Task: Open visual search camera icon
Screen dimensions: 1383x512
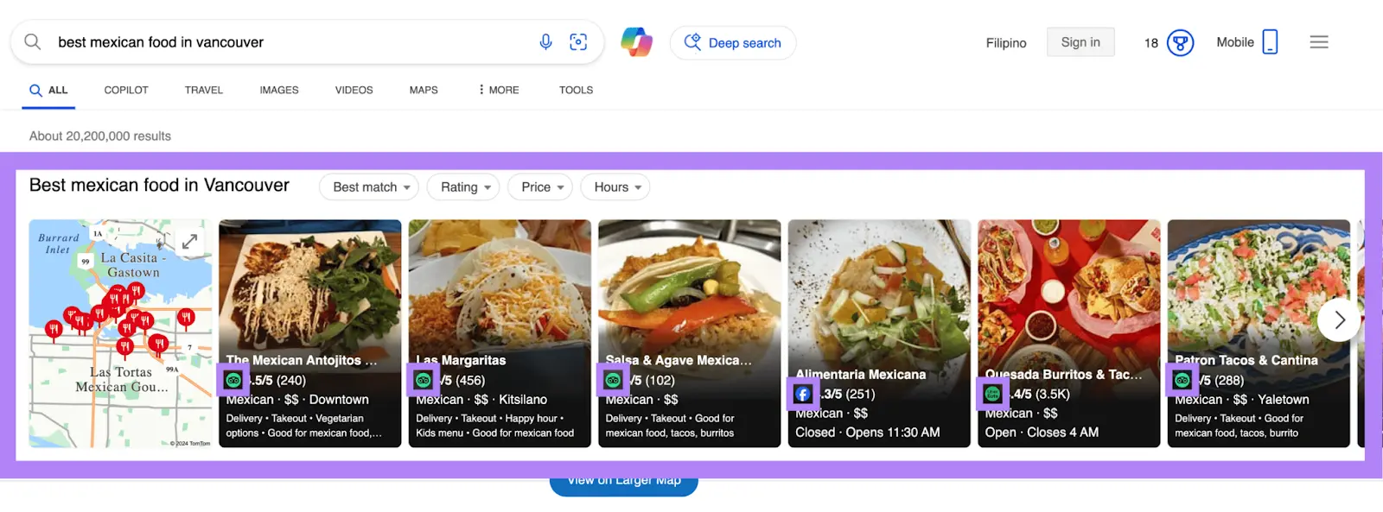Action: [578, 41]
